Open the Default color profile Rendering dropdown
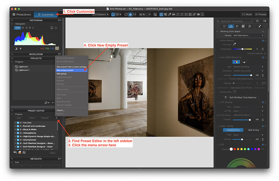 click(x=248, y=71)
